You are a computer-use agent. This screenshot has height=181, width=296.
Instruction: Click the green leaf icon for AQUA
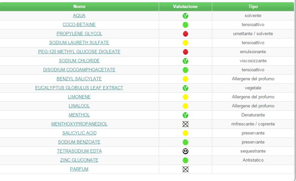tap(186, 16)
